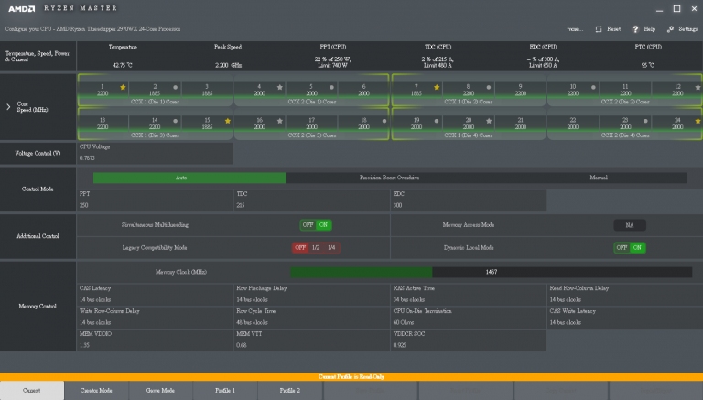703x400 pixels.
Task: Click the gold star on core 7
Action: [x=437, y=87]
